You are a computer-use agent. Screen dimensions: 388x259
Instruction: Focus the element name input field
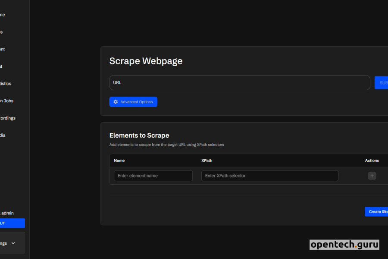(x=153, y=176)
